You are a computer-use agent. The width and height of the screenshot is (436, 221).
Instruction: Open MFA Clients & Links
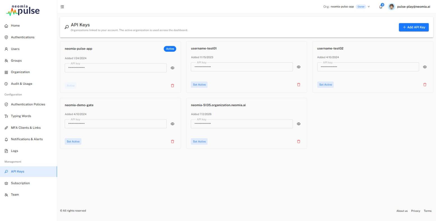28,128
